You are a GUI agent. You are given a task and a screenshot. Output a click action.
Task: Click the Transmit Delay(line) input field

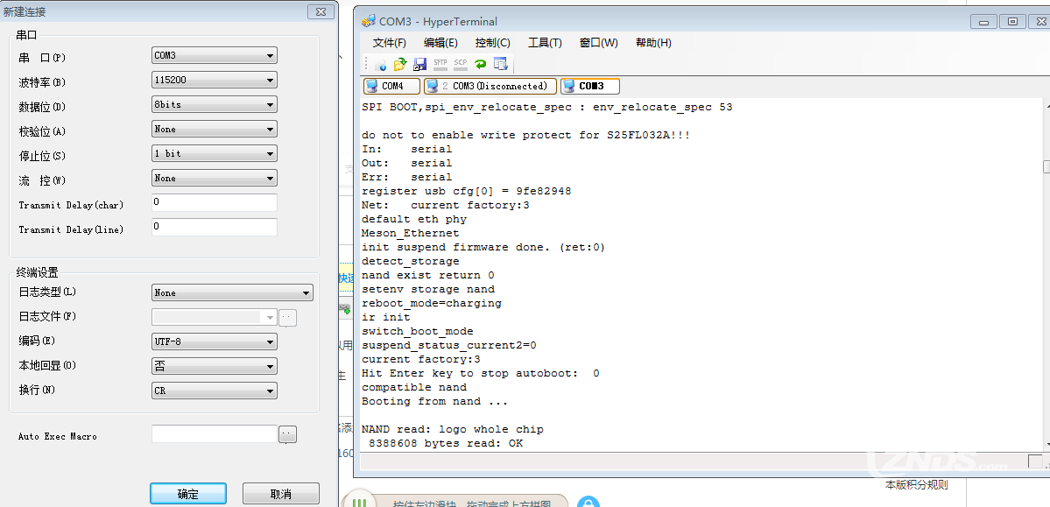point(215,227)
